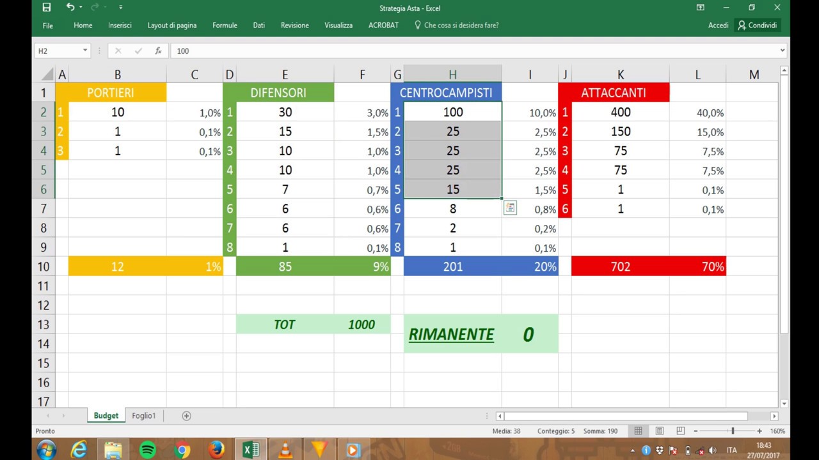The height and width of the screenshot is (460, 819).
Task: Click the formula bar showing 100
Action: point(473,50)
